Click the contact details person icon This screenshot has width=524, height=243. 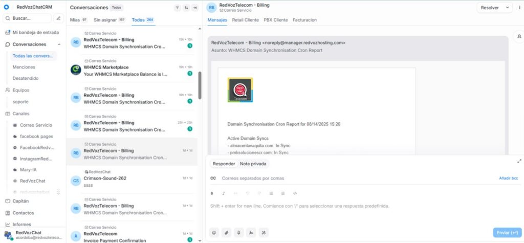tap(519, 36)
